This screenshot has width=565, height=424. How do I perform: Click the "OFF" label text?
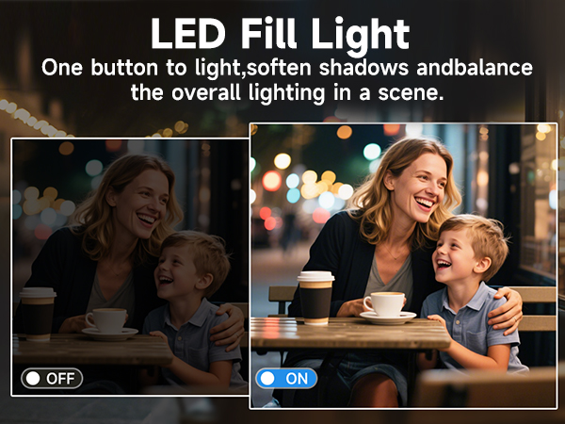(60, 379)
